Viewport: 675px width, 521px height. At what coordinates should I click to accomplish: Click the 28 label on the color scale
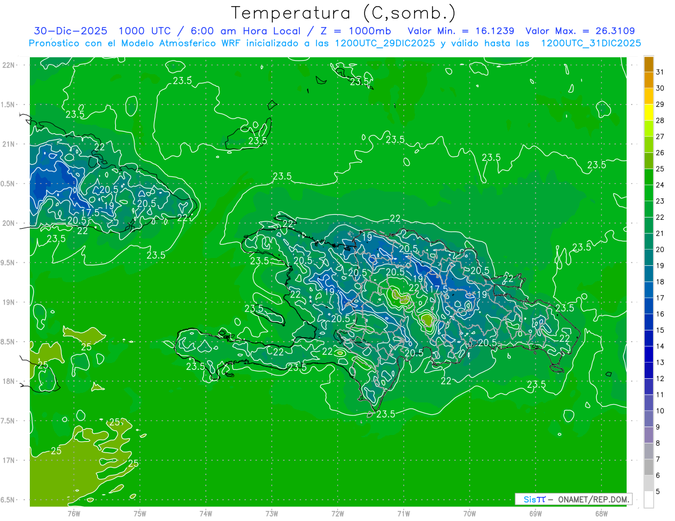tap(660, 120)
